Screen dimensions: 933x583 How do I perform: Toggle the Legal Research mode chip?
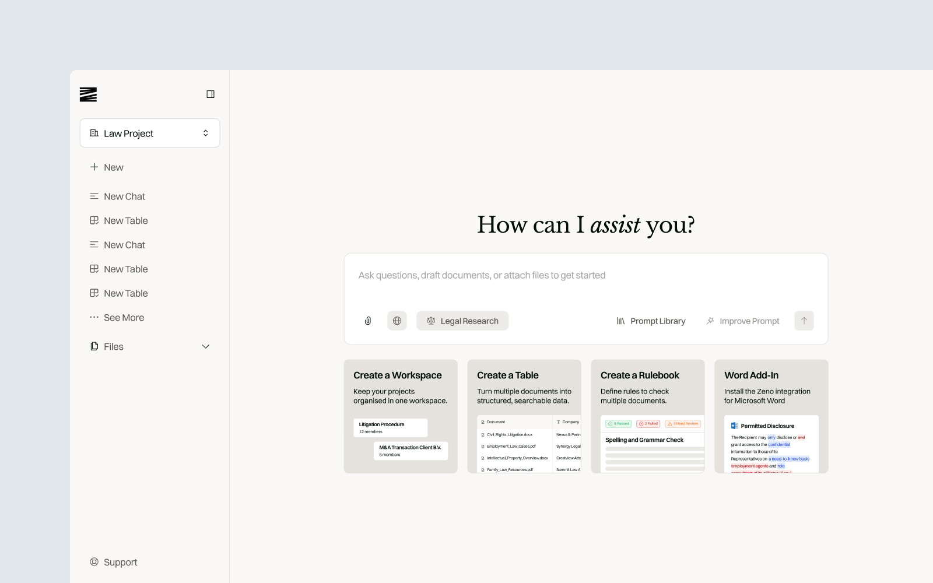[462, 321]
